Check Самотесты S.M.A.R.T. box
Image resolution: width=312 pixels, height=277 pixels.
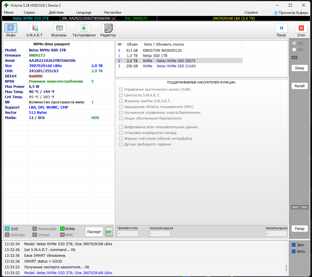point(121,95)
